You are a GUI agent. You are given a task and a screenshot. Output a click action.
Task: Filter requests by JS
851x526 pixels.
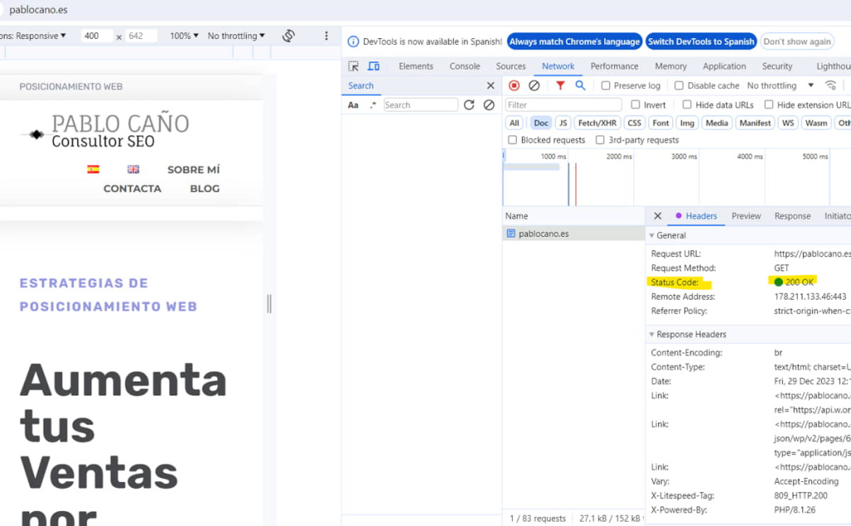[563, 123]
